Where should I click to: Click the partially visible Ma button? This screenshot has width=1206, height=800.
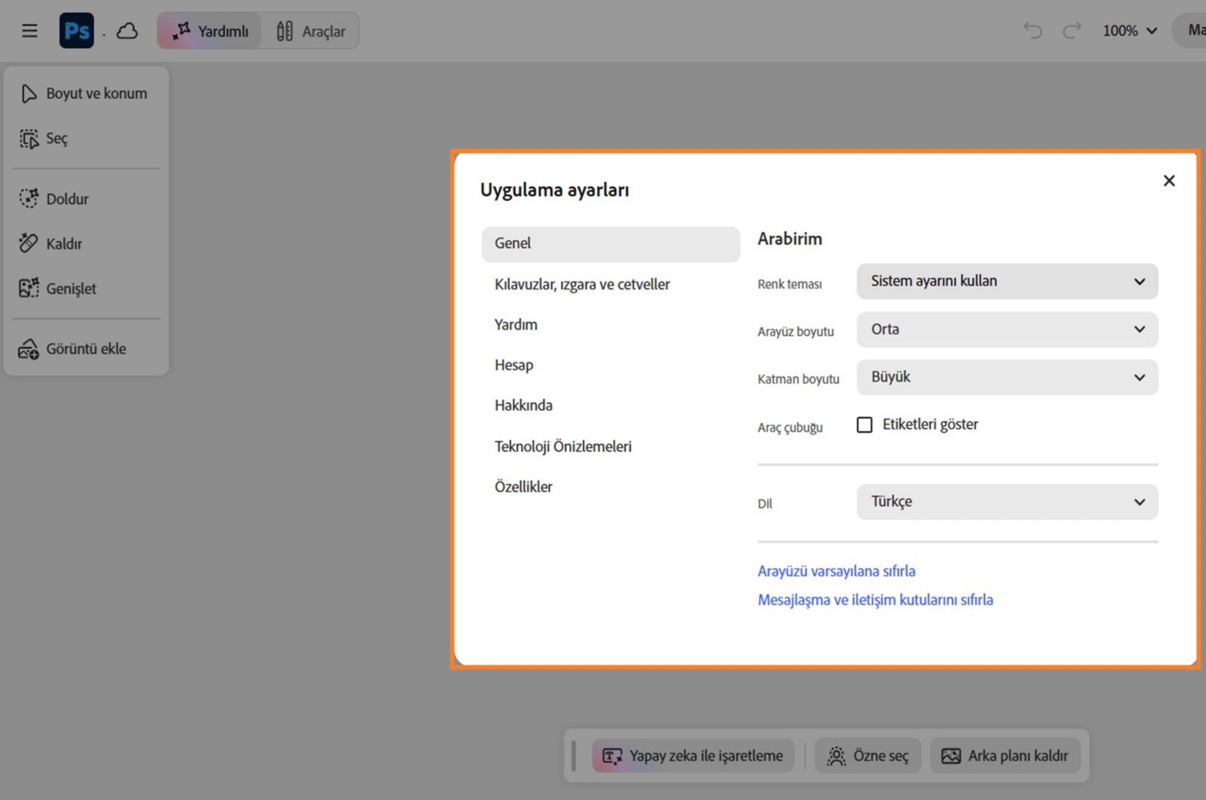(x=1190, y=30)
